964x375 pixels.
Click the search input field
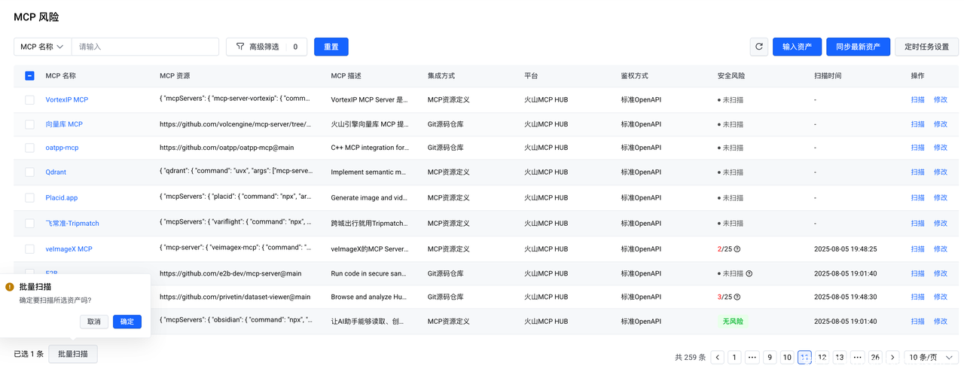[145, 47]
